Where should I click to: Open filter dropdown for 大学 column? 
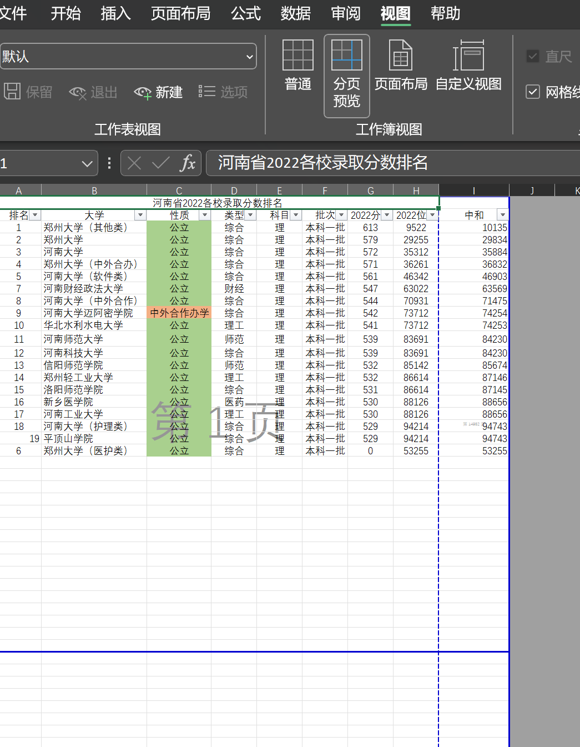pos(140,215)
